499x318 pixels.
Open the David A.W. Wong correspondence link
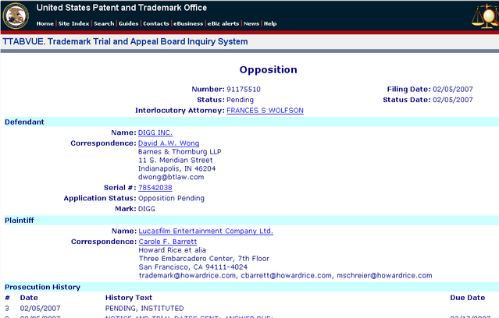(x=169, y=143)
